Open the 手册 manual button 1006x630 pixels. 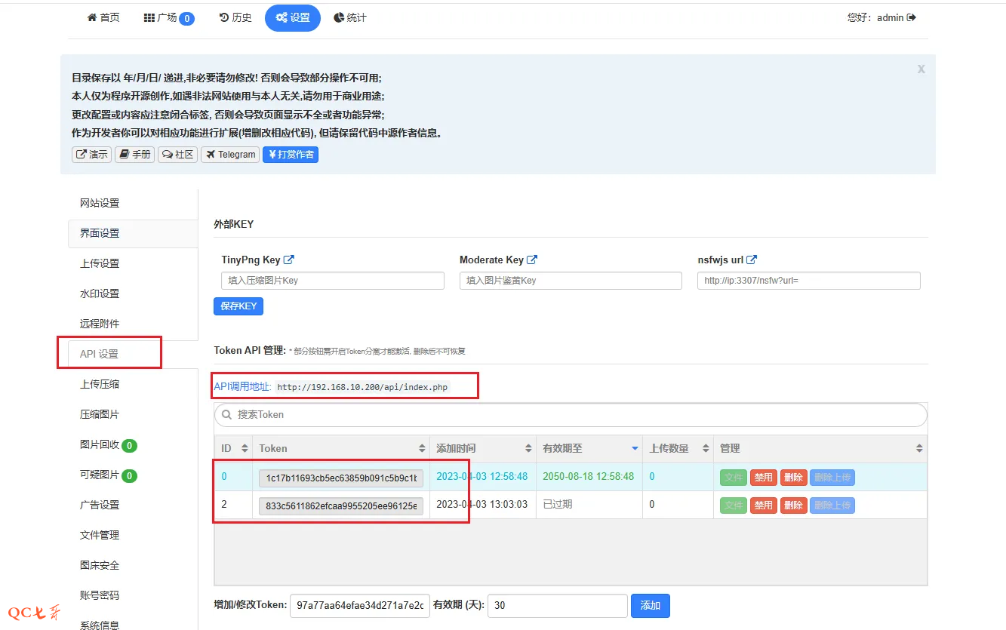[135, 155]
